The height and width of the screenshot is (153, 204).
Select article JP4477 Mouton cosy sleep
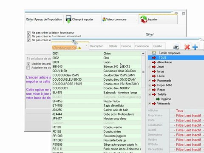96,119
